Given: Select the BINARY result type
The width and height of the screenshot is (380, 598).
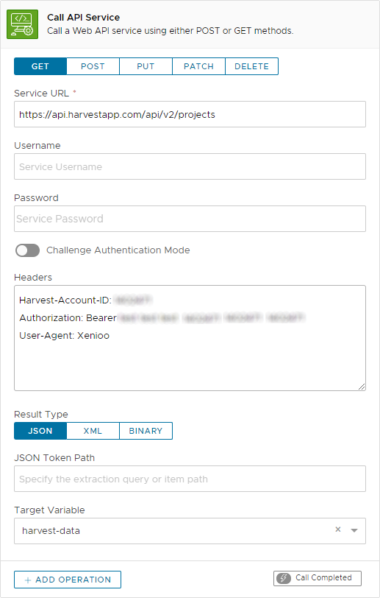Looking at the screenshot, I should [146, 431].
